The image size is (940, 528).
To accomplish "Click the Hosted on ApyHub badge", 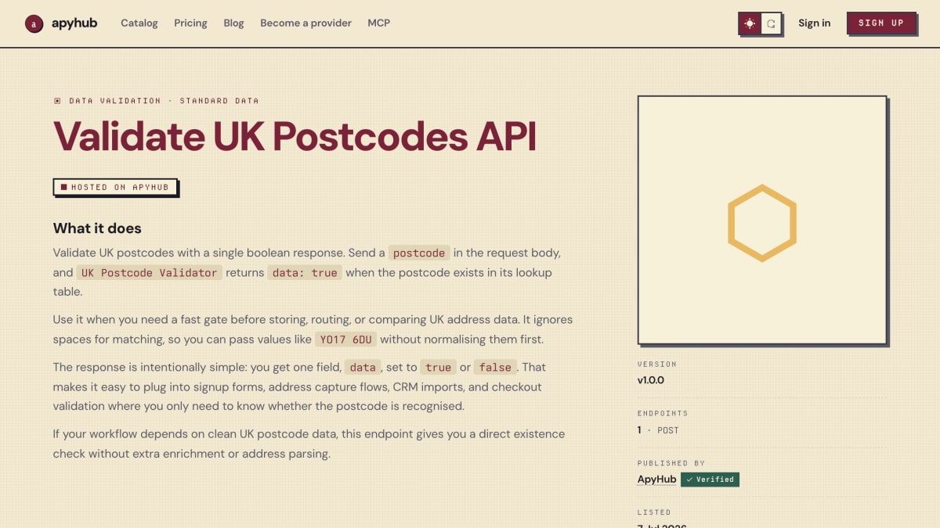I will 115,187.
